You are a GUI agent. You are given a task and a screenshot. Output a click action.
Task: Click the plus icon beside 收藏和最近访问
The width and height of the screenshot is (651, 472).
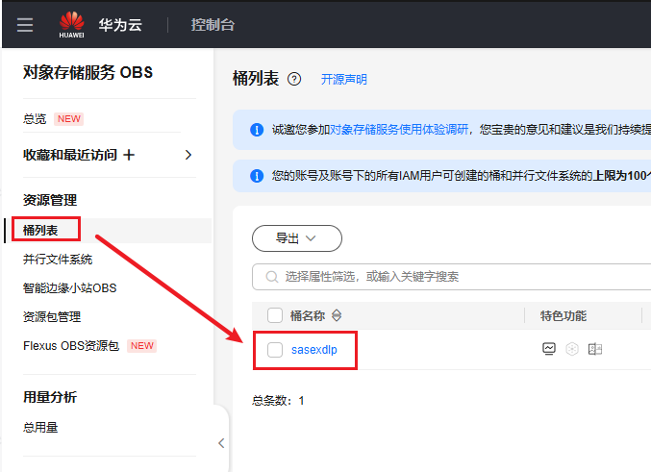[129, 155]
